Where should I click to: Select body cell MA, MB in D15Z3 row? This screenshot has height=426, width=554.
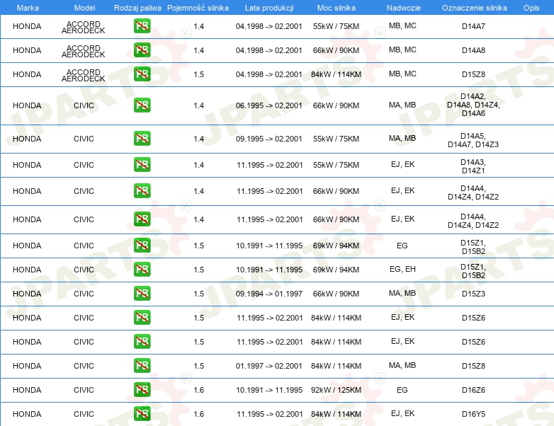(x=402, y=293)
